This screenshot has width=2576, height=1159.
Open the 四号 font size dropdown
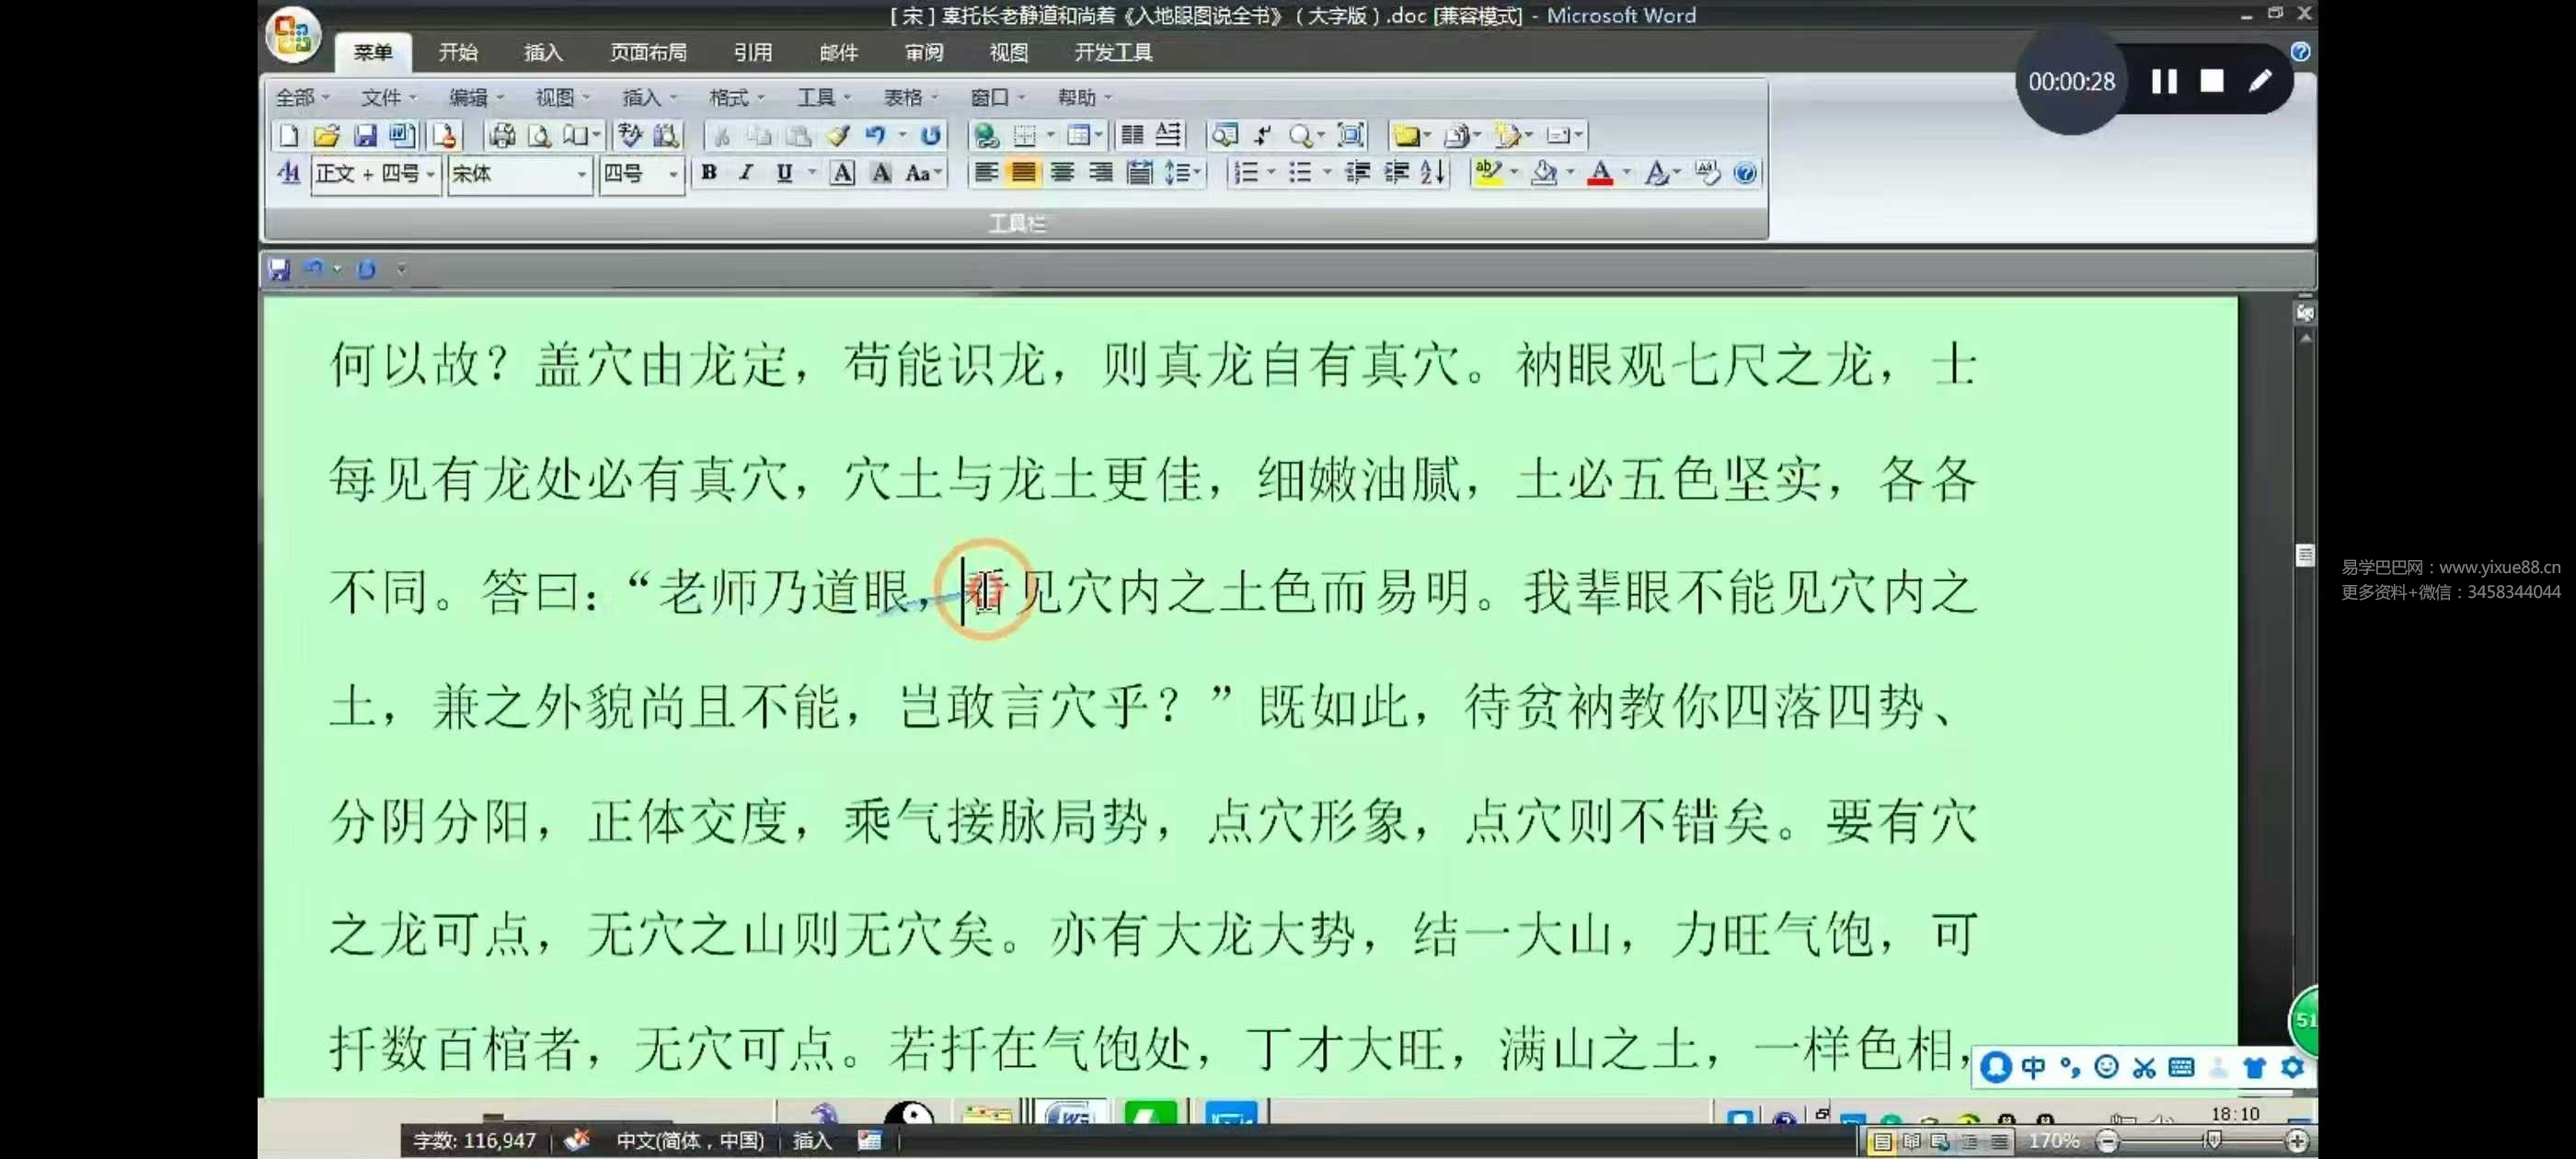[673, 174]
